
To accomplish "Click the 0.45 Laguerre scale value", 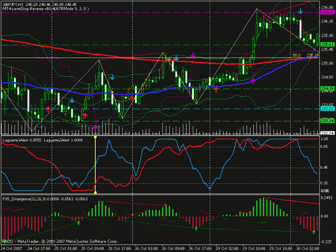I will click(x=325, y=168).
